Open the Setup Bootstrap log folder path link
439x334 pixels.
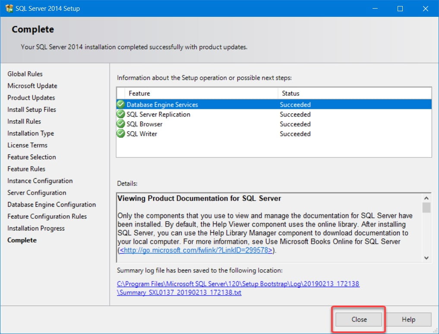(238, 284)
